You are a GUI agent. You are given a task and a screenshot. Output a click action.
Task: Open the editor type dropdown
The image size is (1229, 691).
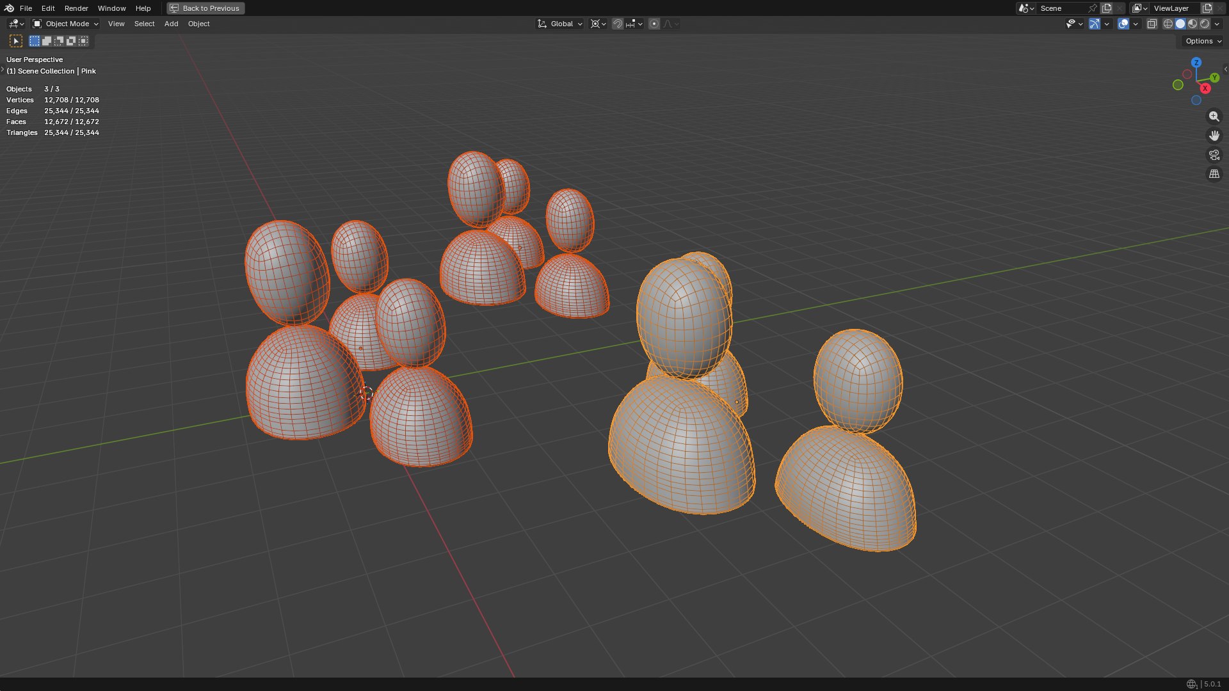[x=16, y=24]
